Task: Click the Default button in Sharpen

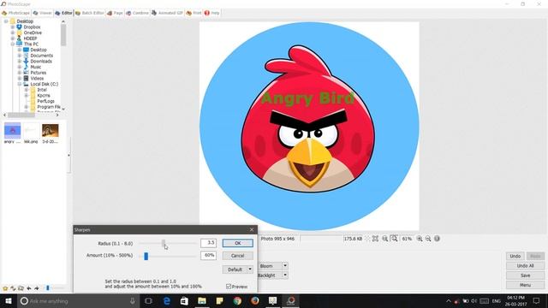Action: tap(235, 269)
